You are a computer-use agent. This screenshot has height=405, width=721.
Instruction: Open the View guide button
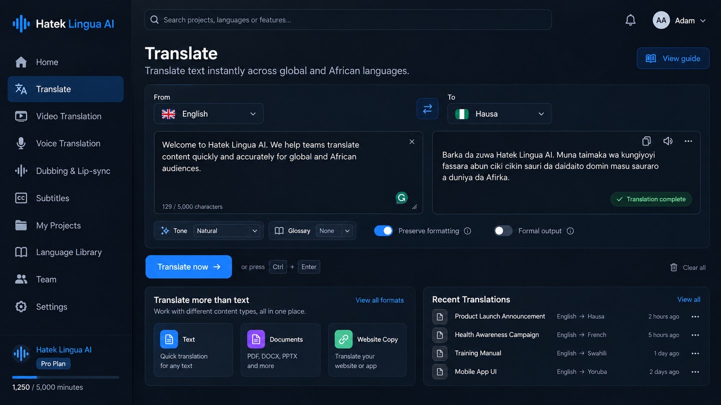click(x=673, y=58)
